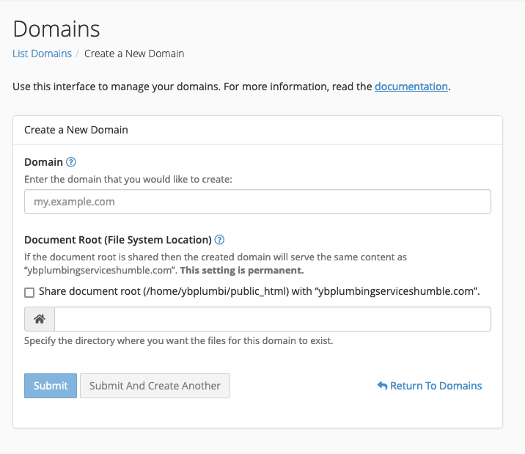Click the "This setting is permanent" bold text
The width and height of the screenshot is (525, 454).
(241, 271)
